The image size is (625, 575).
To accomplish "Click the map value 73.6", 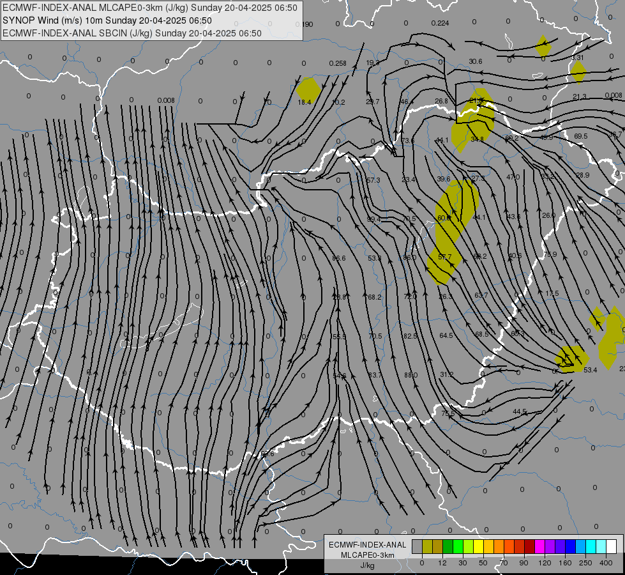I will point(408,141).
